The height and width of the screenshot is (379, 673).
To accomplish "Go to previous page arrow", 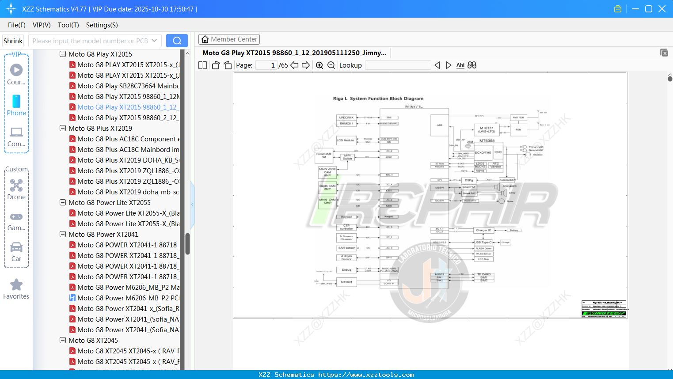I will 294,65.
